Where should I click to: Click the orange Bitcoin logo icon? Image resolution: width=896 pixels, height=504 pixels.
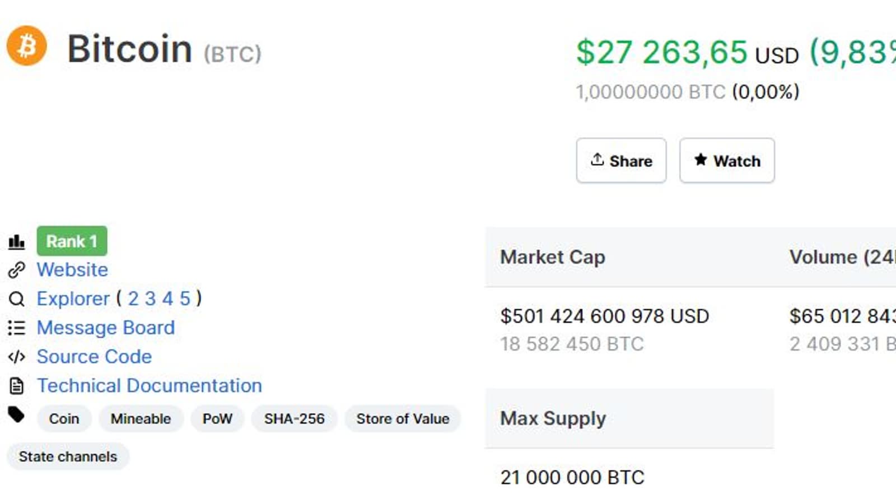coord(26,46)
